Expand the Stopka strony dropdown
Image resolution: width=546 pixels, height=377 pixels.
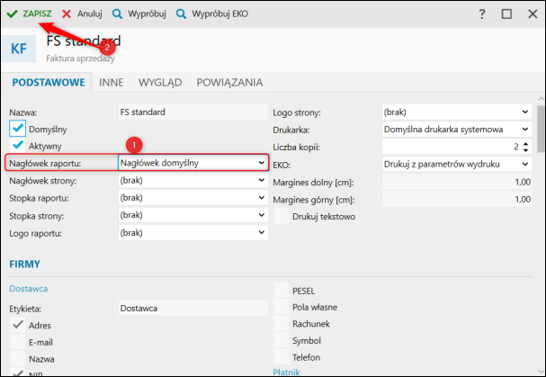[193, 215]
